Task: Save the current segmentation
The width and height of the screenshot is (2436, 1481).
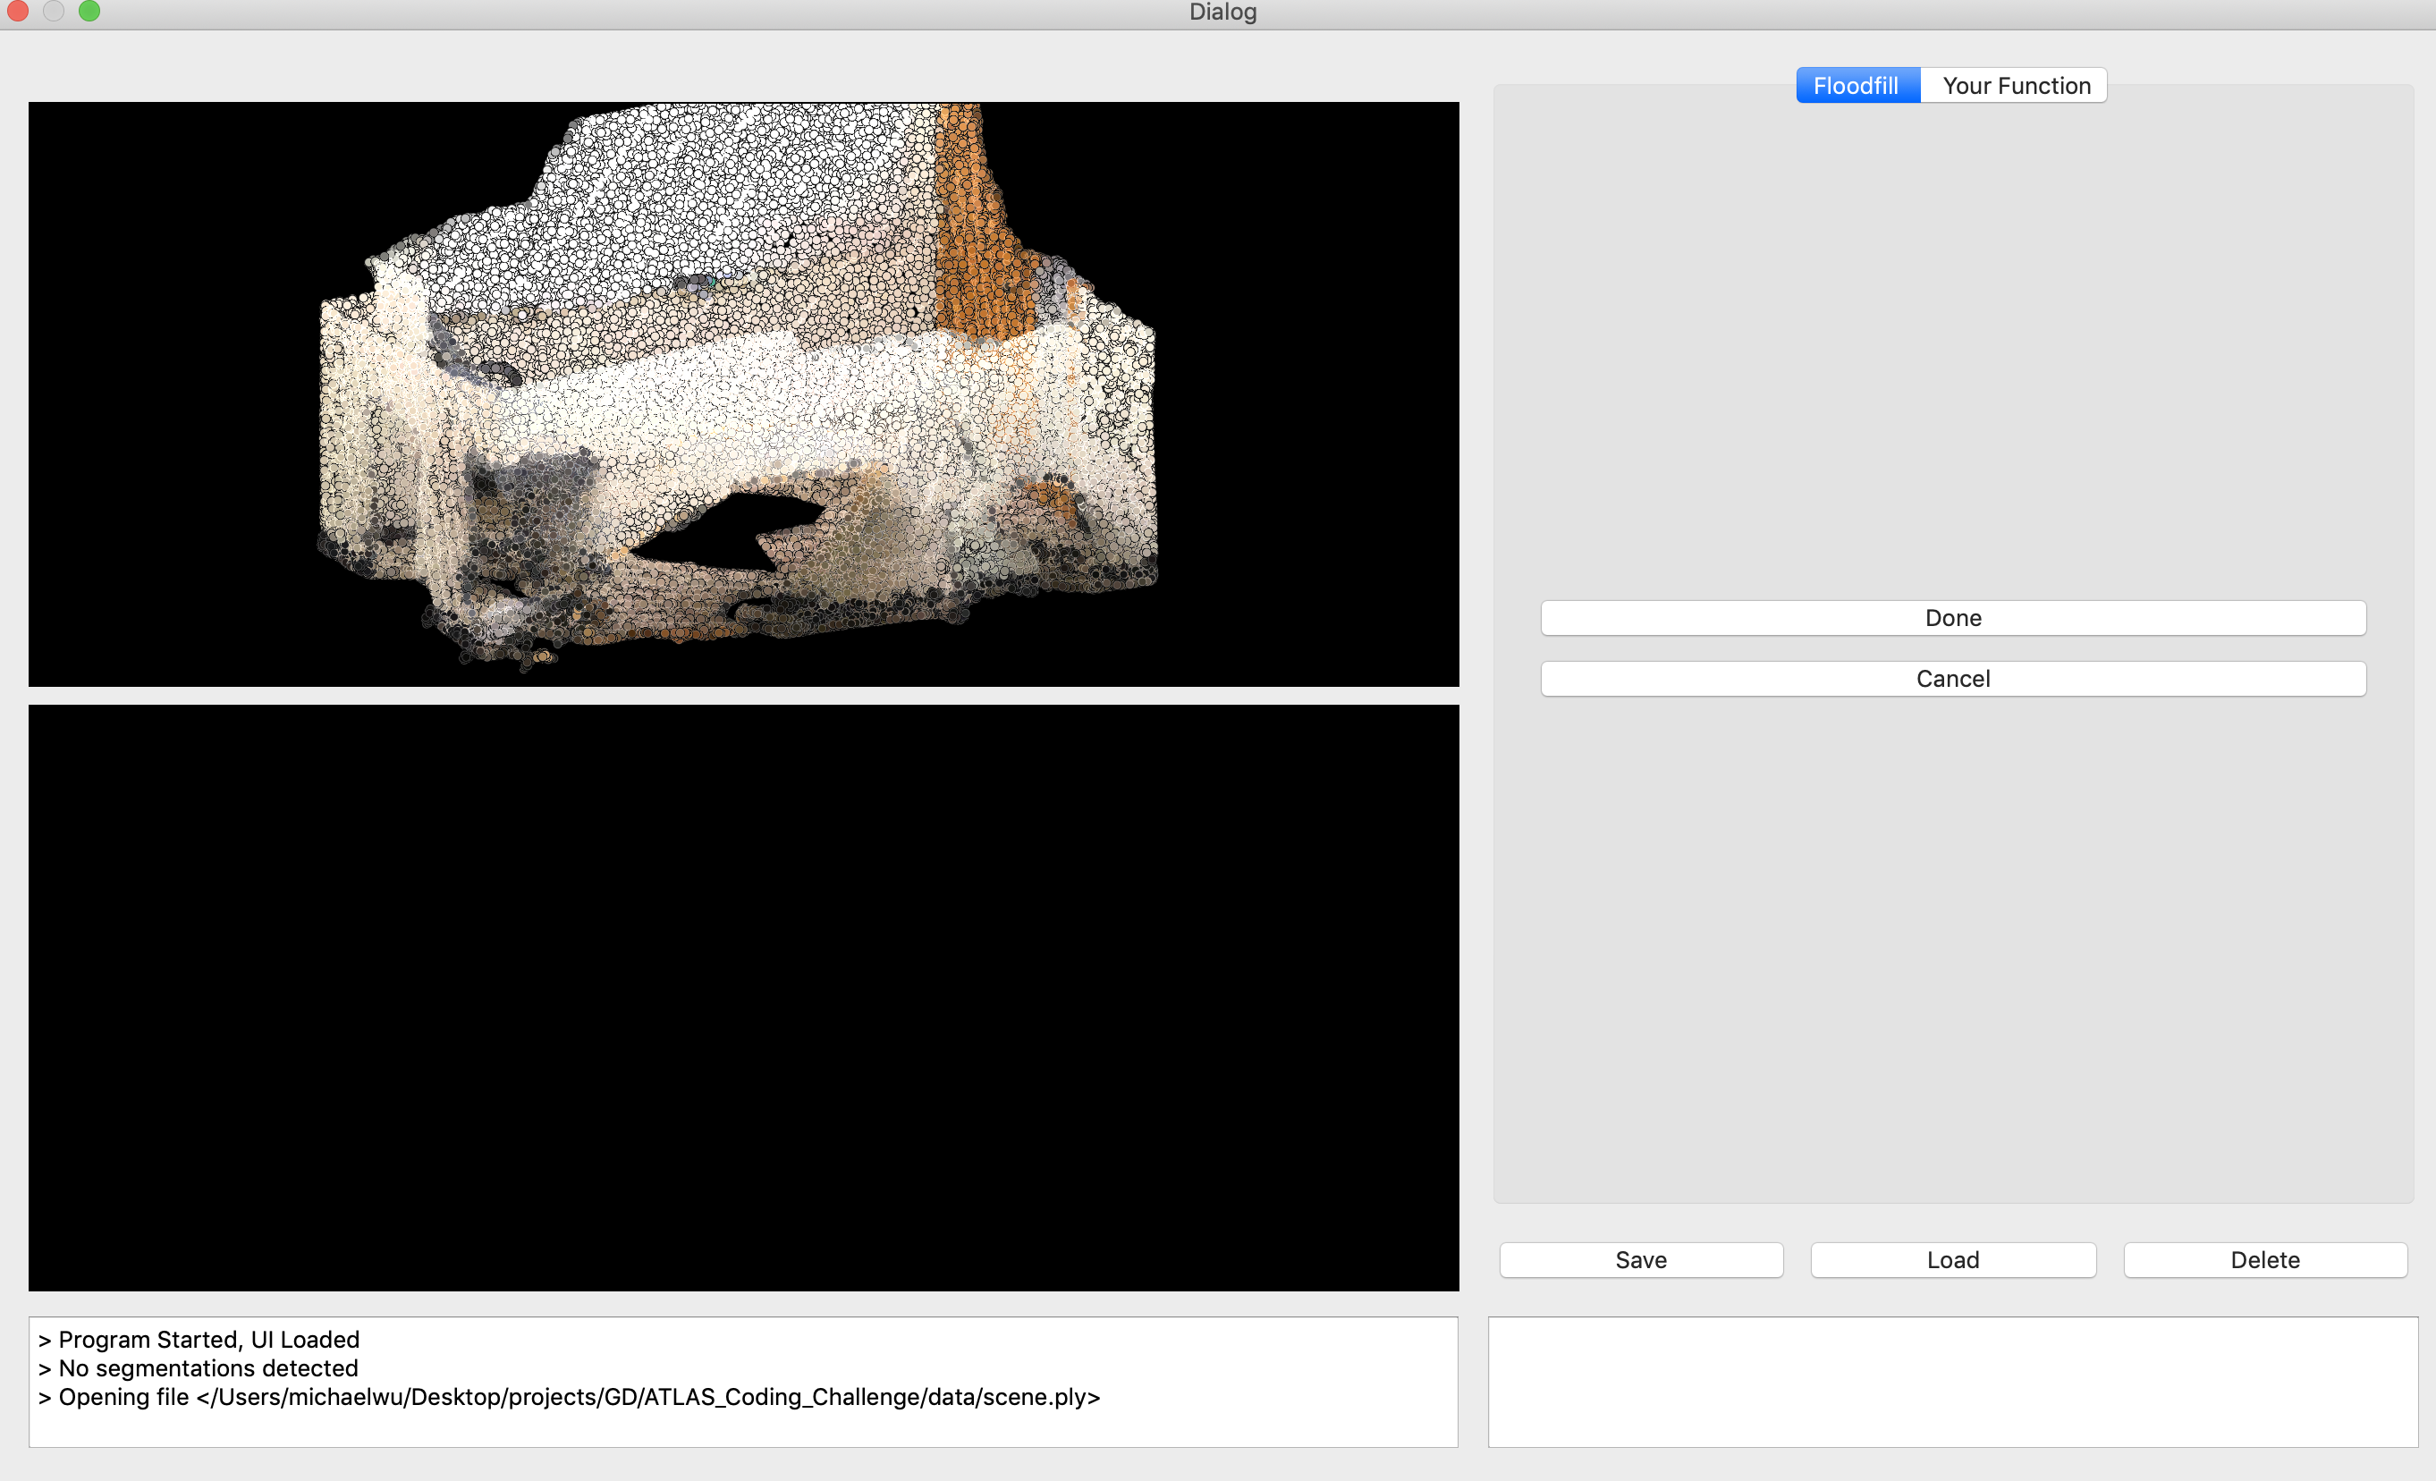Action: pos(1640,1259)
